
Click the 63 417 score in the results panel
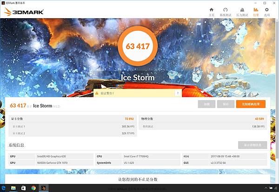(x=18, y=105)
